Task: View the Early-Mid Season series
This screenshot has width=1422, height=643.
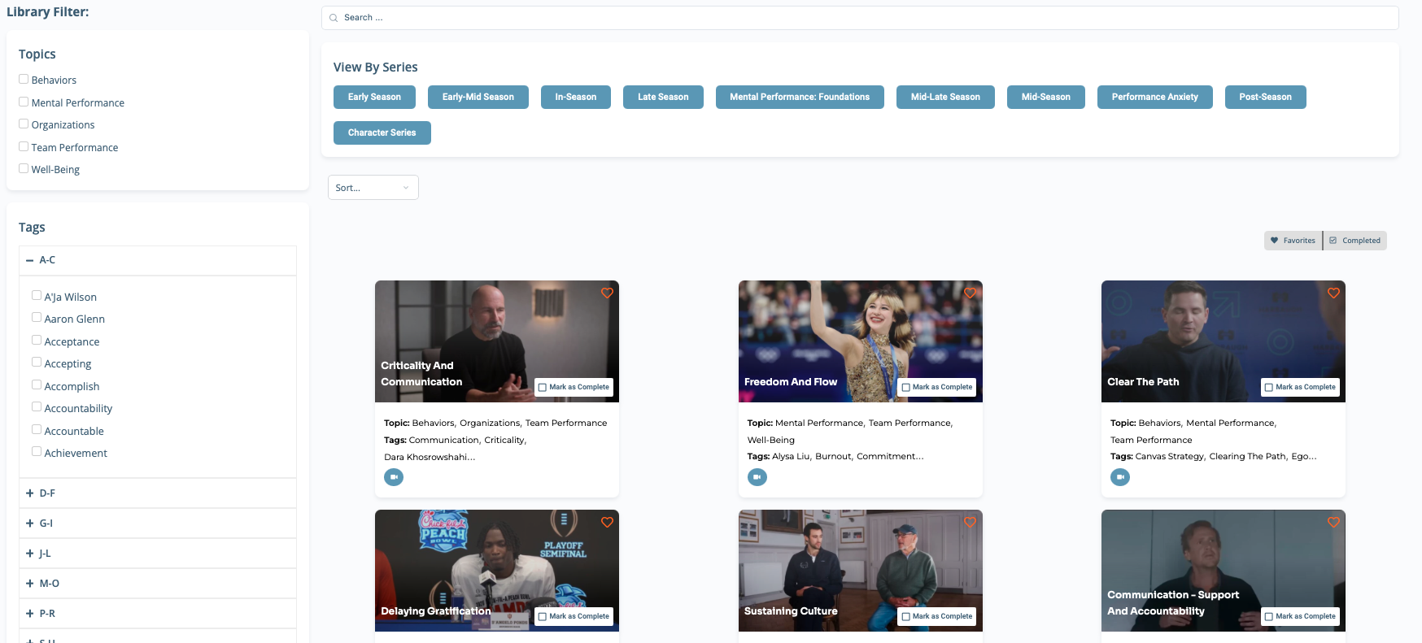Action: click(x=478, y=97)
